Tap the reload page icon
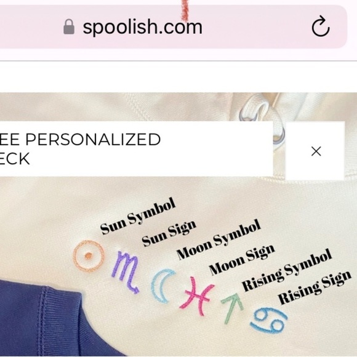This screenshot has width=357, height=357. 321,26
